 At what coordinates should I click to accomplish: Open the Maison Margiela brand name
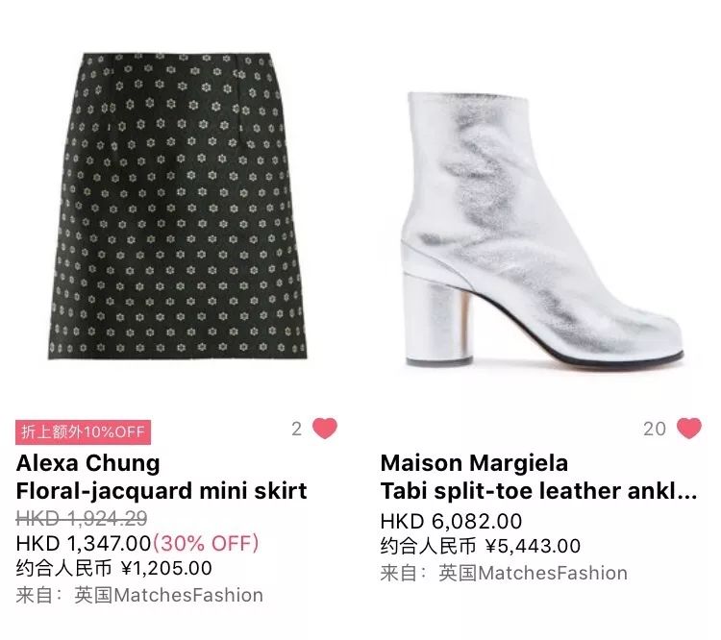pos(474,463)
